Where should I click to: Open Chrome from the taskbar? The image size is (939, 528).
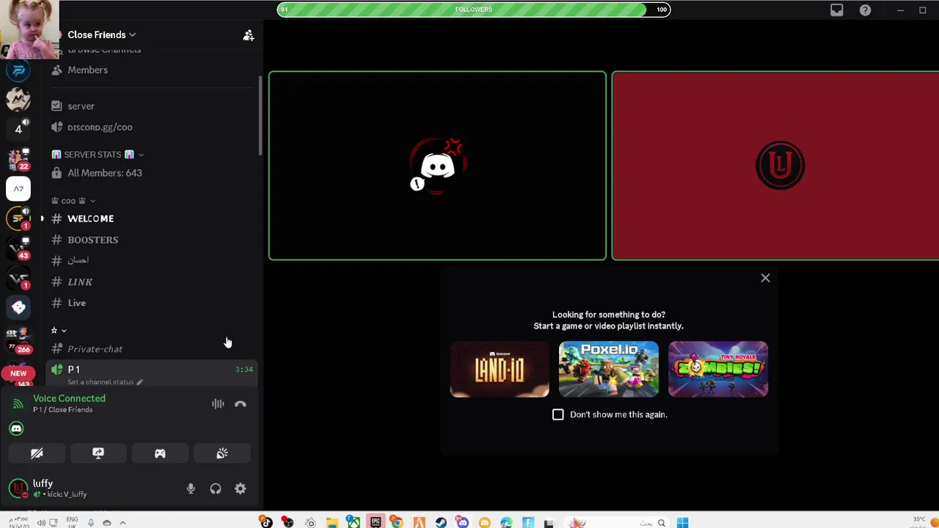tap(397, 522)
